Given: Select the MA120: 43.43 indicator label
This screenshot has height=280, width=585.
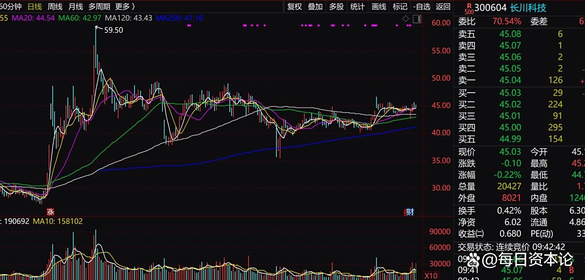Looking at the screenshot, I should pos(129,18).
